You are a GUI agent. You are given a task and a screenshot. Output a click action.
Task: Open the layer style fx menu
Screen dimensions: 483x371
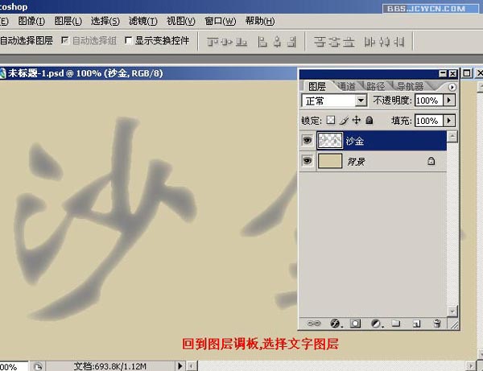pos(334,324)
